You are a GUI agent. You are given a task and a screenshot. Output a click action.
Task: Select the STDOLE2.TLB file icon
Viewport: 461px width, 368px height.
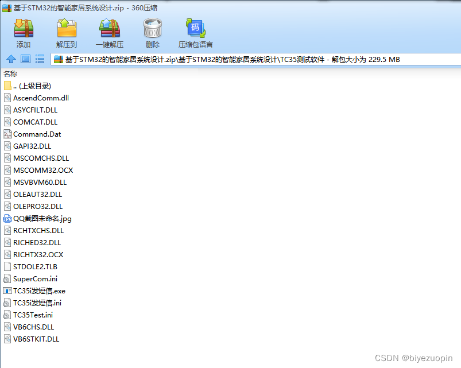coord(7,266)
